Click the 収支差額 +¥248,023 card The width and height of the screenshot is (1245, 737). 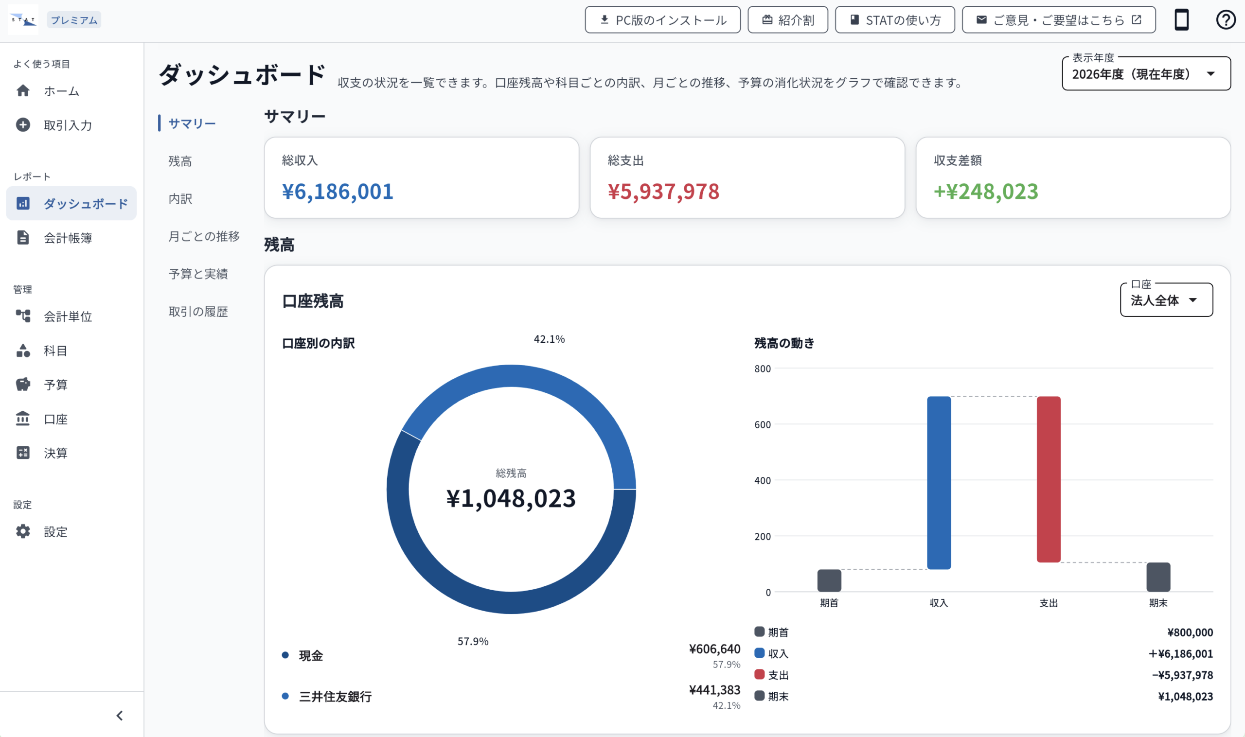click(1073, 177)
